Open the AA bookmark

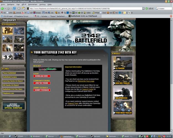tap(51, 13)
